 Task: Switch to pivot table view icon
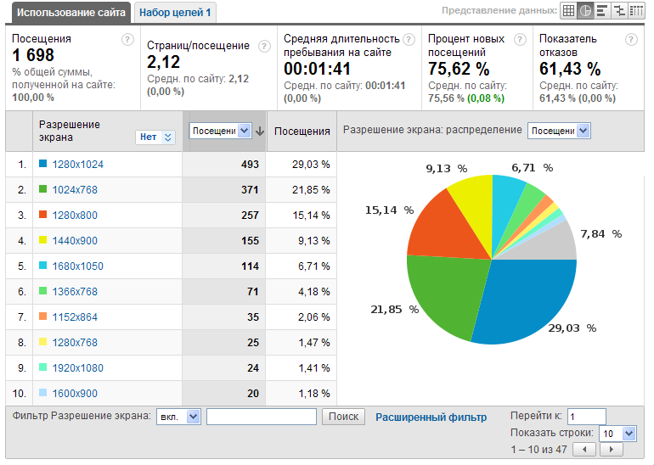[635, 11]
